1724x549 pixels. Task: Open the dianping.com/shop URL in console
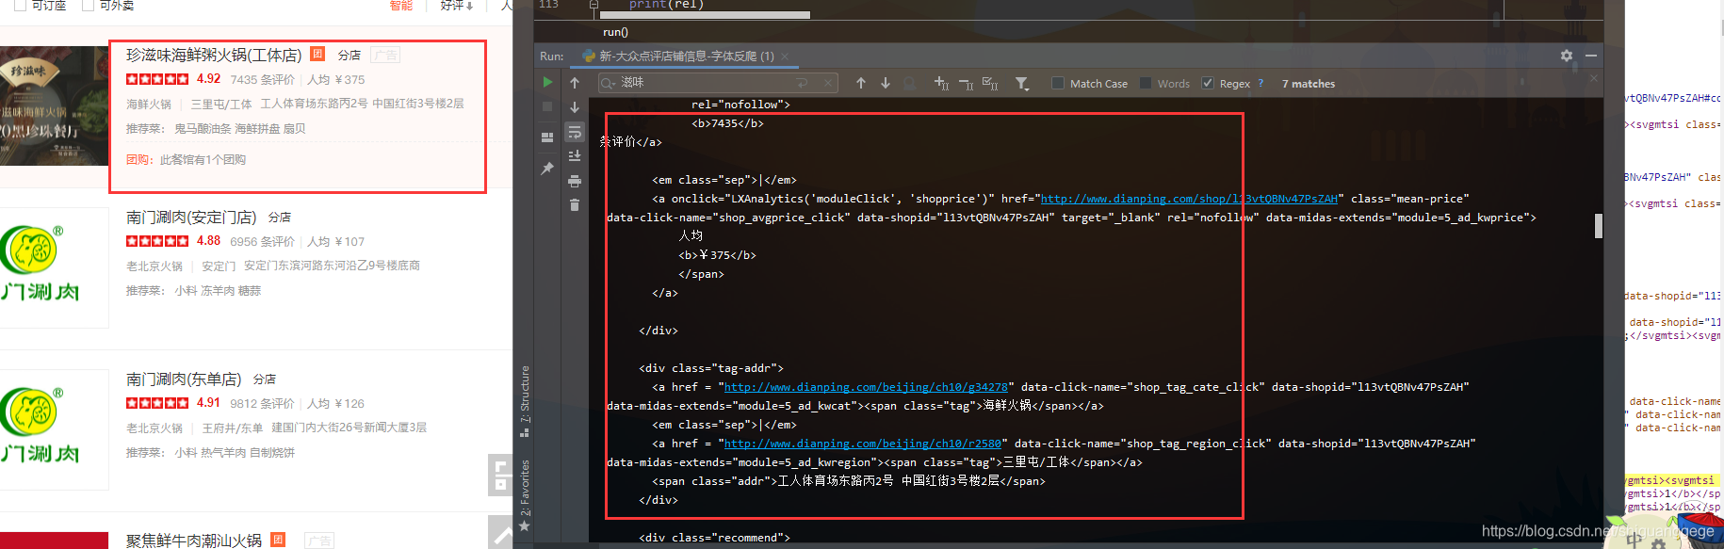[x=1189, y=199]
